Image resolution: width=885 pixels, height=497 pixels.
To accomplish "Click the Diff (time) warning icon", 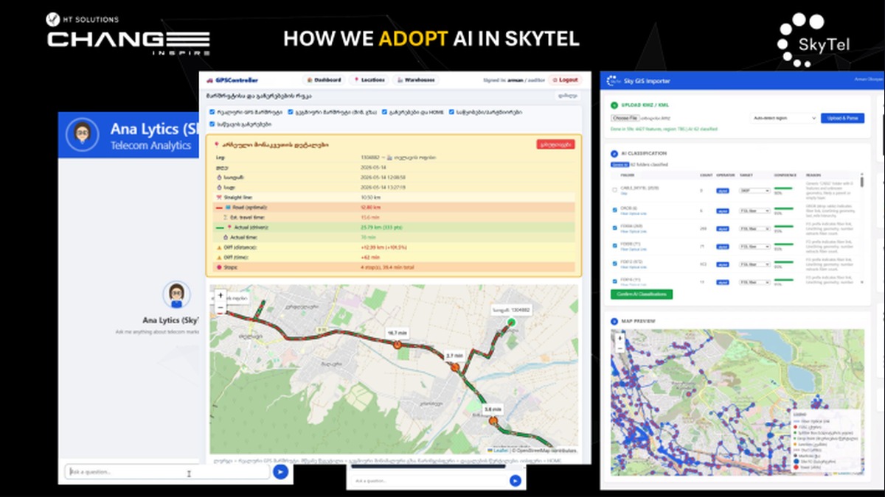I will click(219, 257).
